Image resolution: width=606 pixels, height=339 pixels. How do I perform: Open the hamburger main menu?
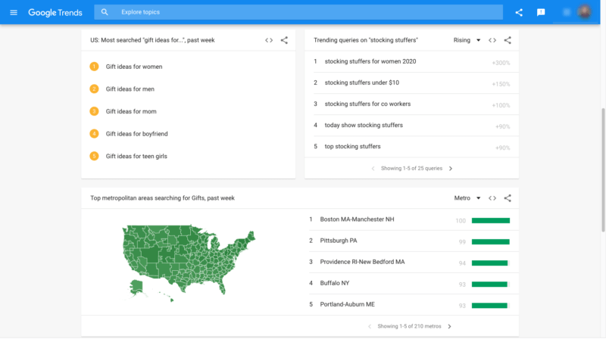pyautogui.click(x=14, y=12)
